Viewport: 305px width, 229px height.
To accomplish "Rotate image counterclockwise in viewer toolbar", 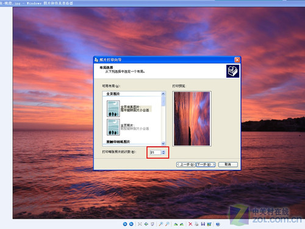I will [182, 224].
